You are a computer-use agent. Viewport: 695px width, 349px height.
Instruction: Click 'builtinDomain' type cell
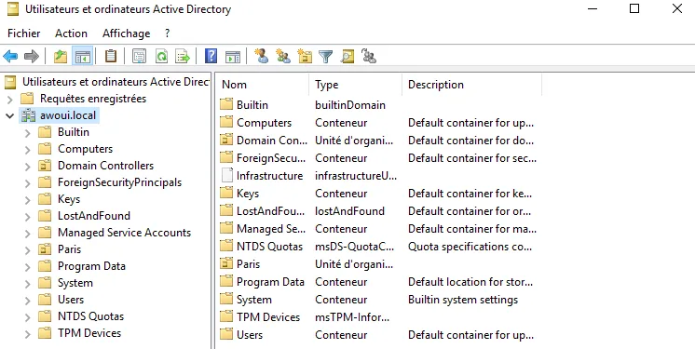(350, 105)
